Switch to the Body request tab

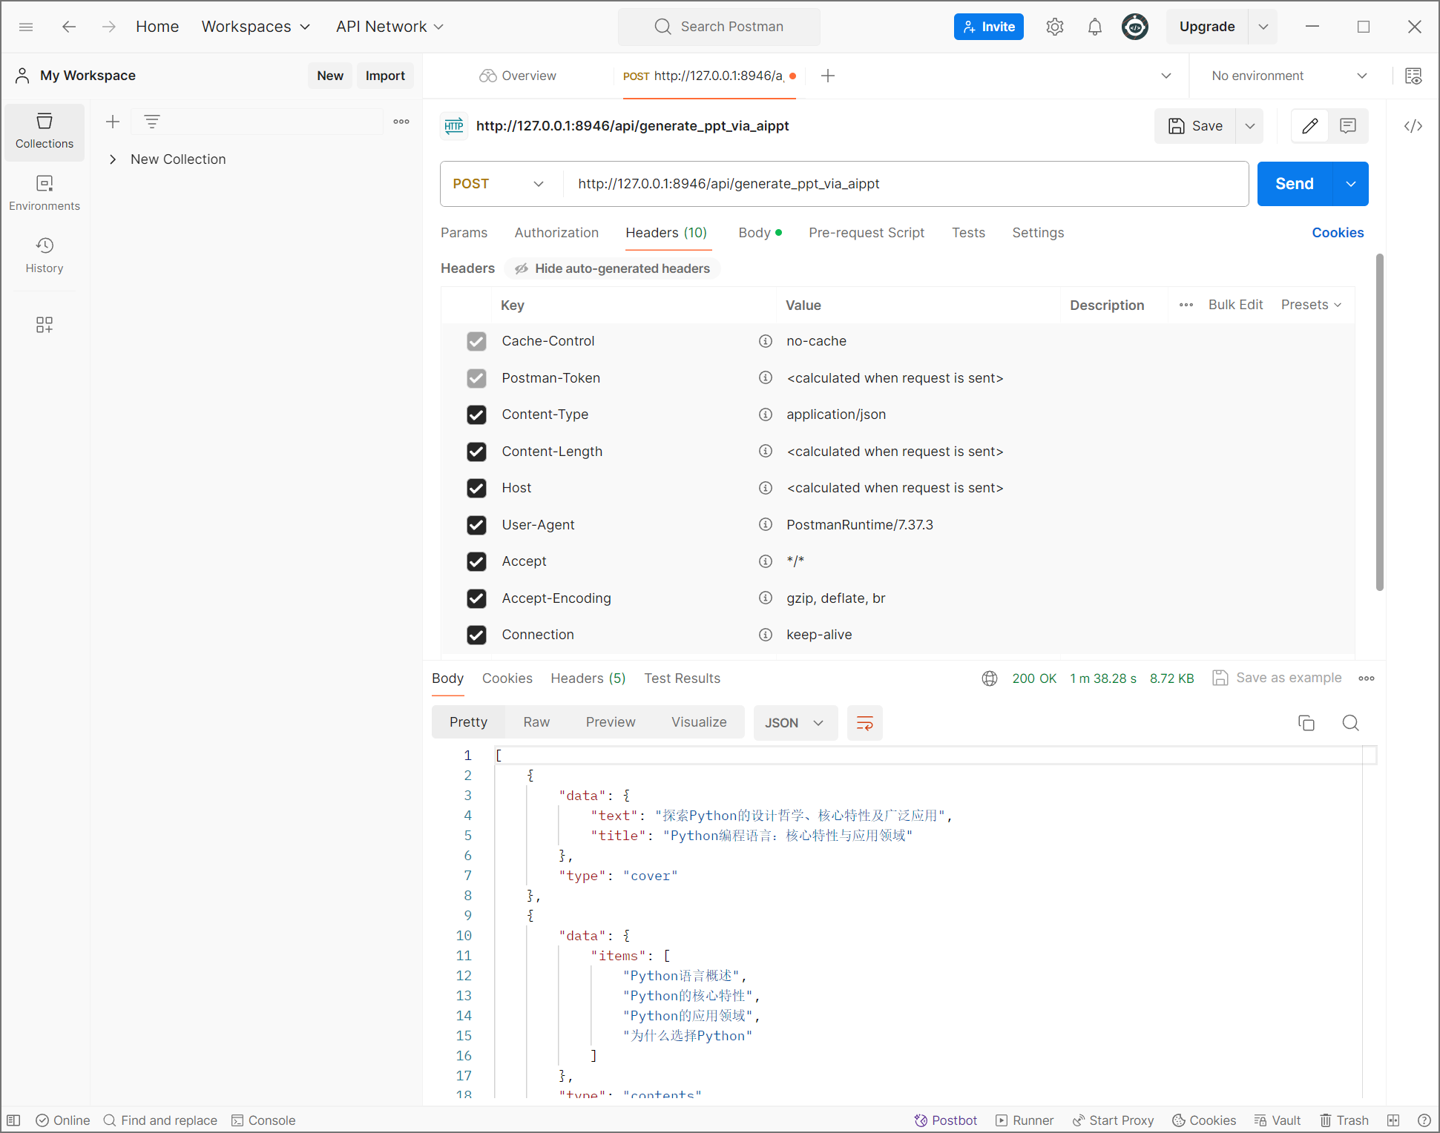pos(754,233)
